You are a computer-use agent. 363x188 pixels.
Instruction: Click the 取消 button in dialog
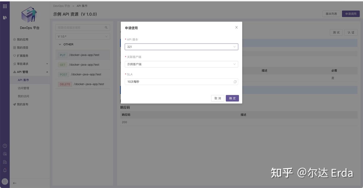click(218, 98)
